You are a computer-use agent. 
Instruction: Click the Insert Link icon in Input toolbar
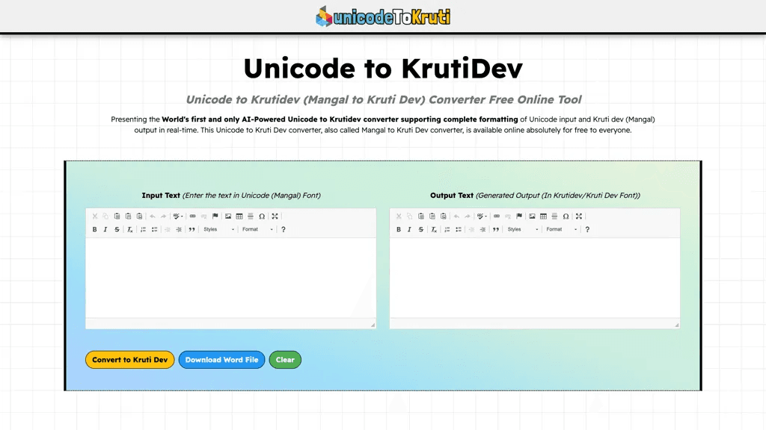tap(192, 216)
